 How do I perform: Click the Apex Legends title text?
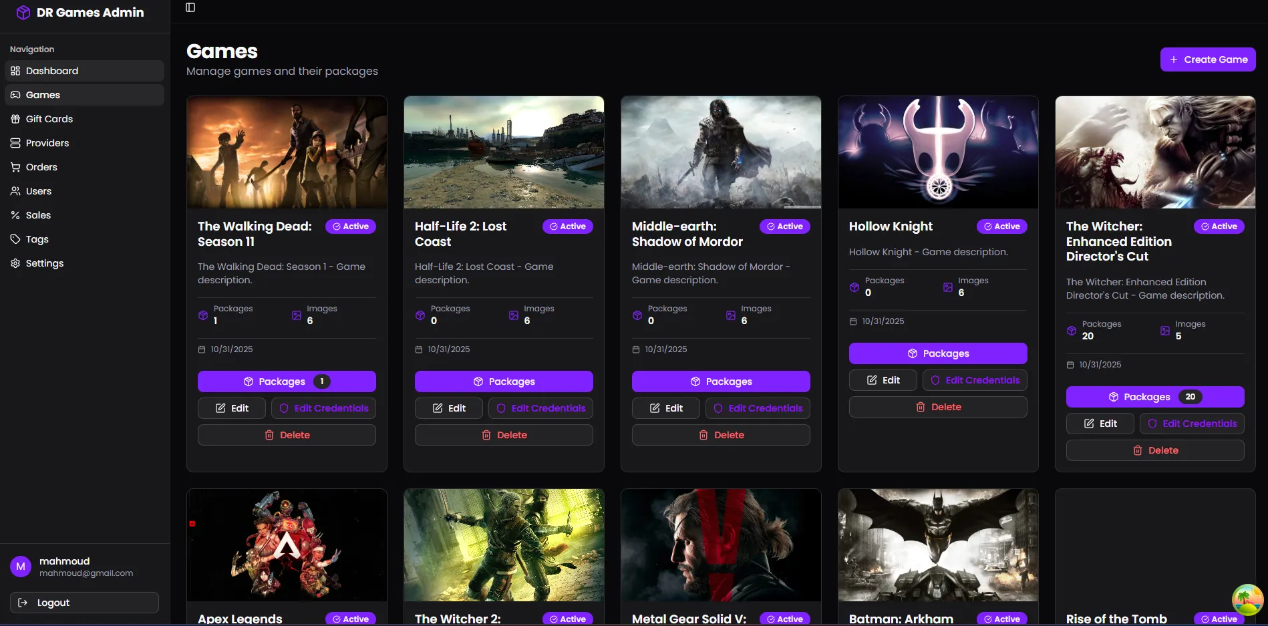[240, 619]
